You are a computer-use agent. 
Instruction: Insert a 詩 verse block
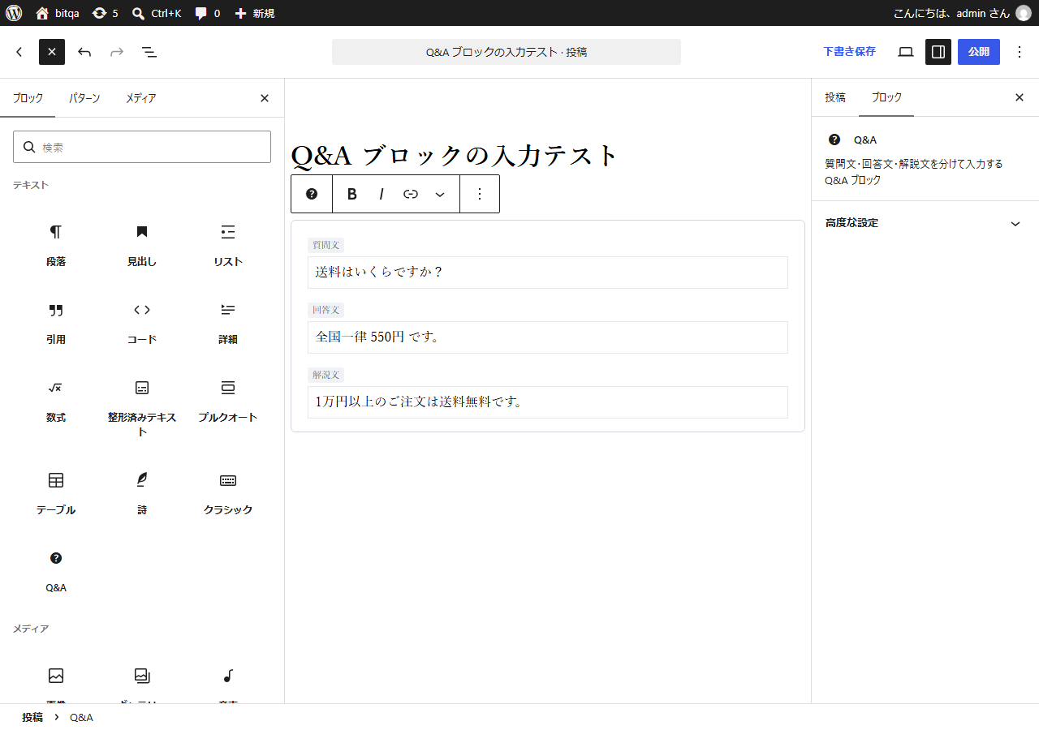pos(142,494)
